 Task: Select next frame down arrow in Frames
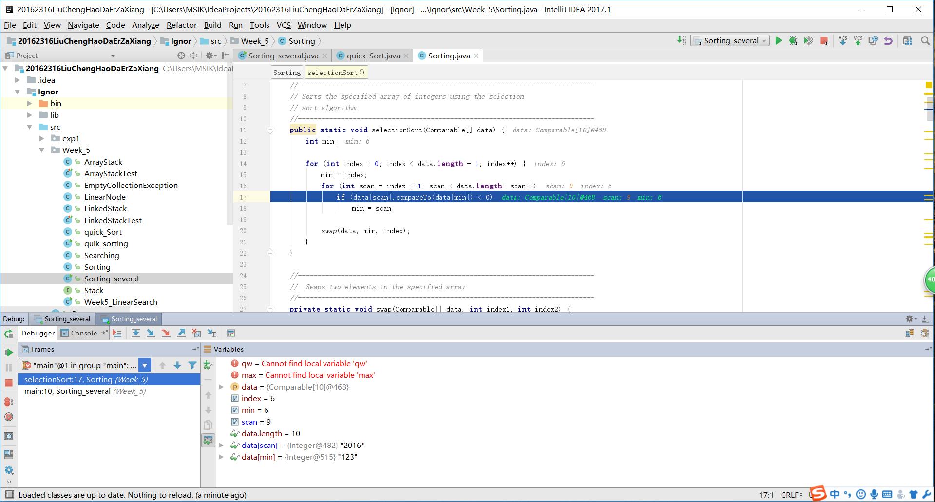click(177, 365)
